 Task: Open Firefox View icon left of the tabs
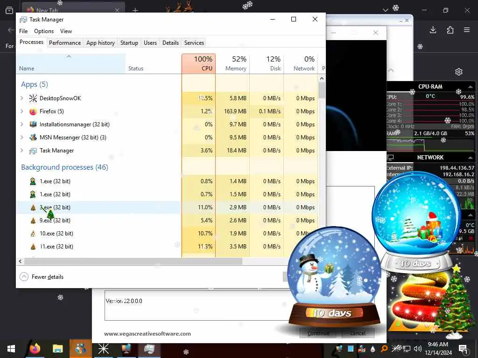tap(9, 10)
